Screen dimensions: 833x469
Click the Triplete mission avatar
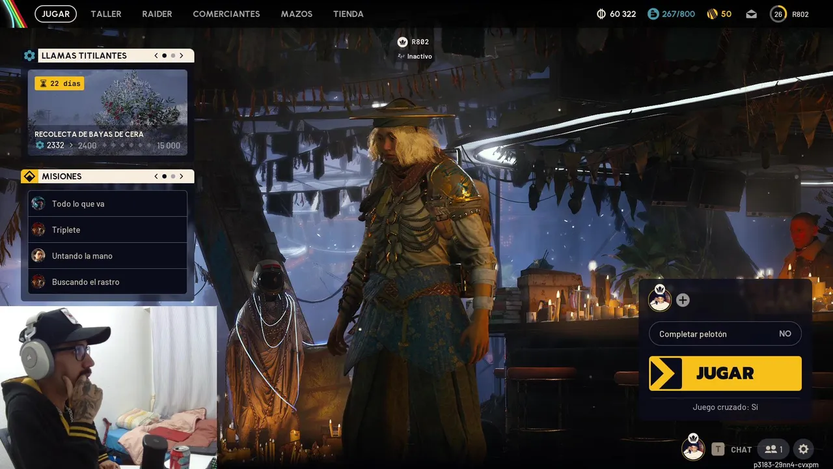[38, 229]
